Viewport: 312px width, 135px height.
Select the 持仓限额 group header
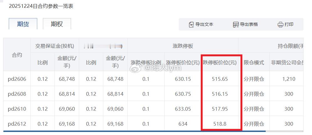290,46
